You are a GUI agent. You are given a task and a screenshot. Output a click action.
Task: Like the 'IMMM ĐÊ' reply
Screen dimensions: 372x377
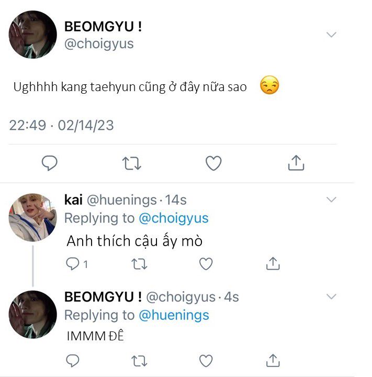tap(206, 360)
